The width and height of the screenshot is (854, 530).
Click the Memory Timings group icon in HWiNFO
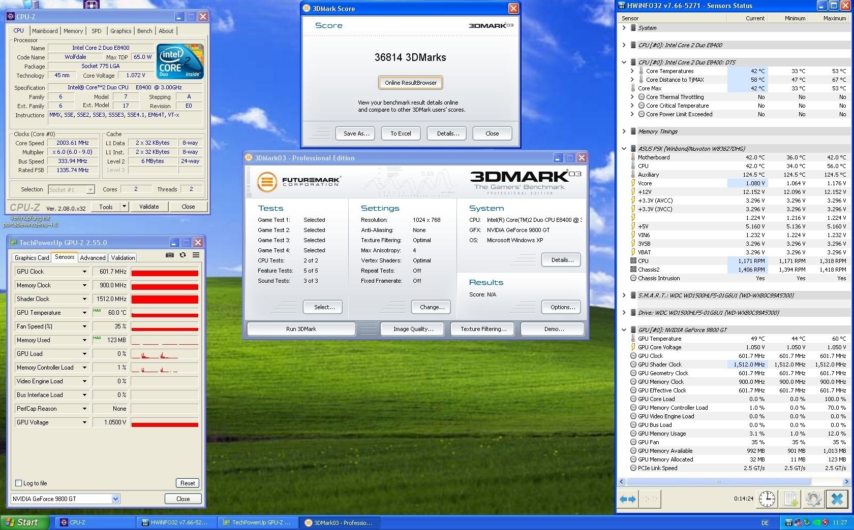pos(633,131)
